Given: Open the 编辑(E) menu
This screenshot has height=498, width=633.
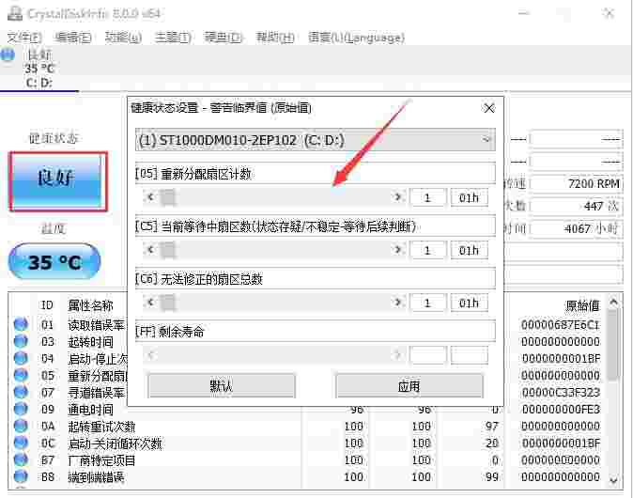Looking at the screenshot, I should coord(73,38).
